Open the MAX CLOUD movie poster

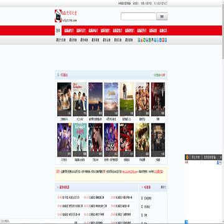[x=111, y=140]
